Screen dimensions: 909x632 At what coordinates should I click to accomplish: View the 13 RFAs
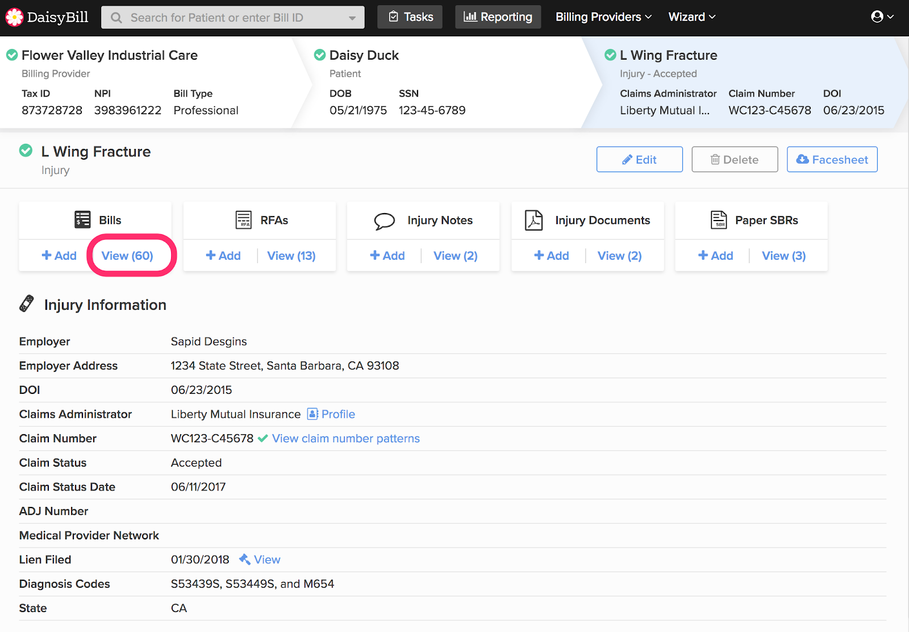(291, 256)
